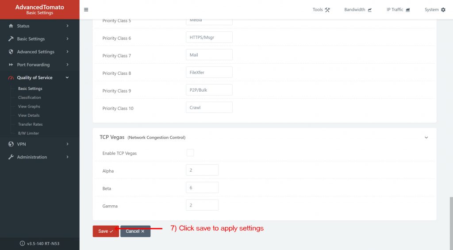Collapse the TCP Vegas section chevron
The height and width of the screenshot is (250, 453).
pos(426,137)
